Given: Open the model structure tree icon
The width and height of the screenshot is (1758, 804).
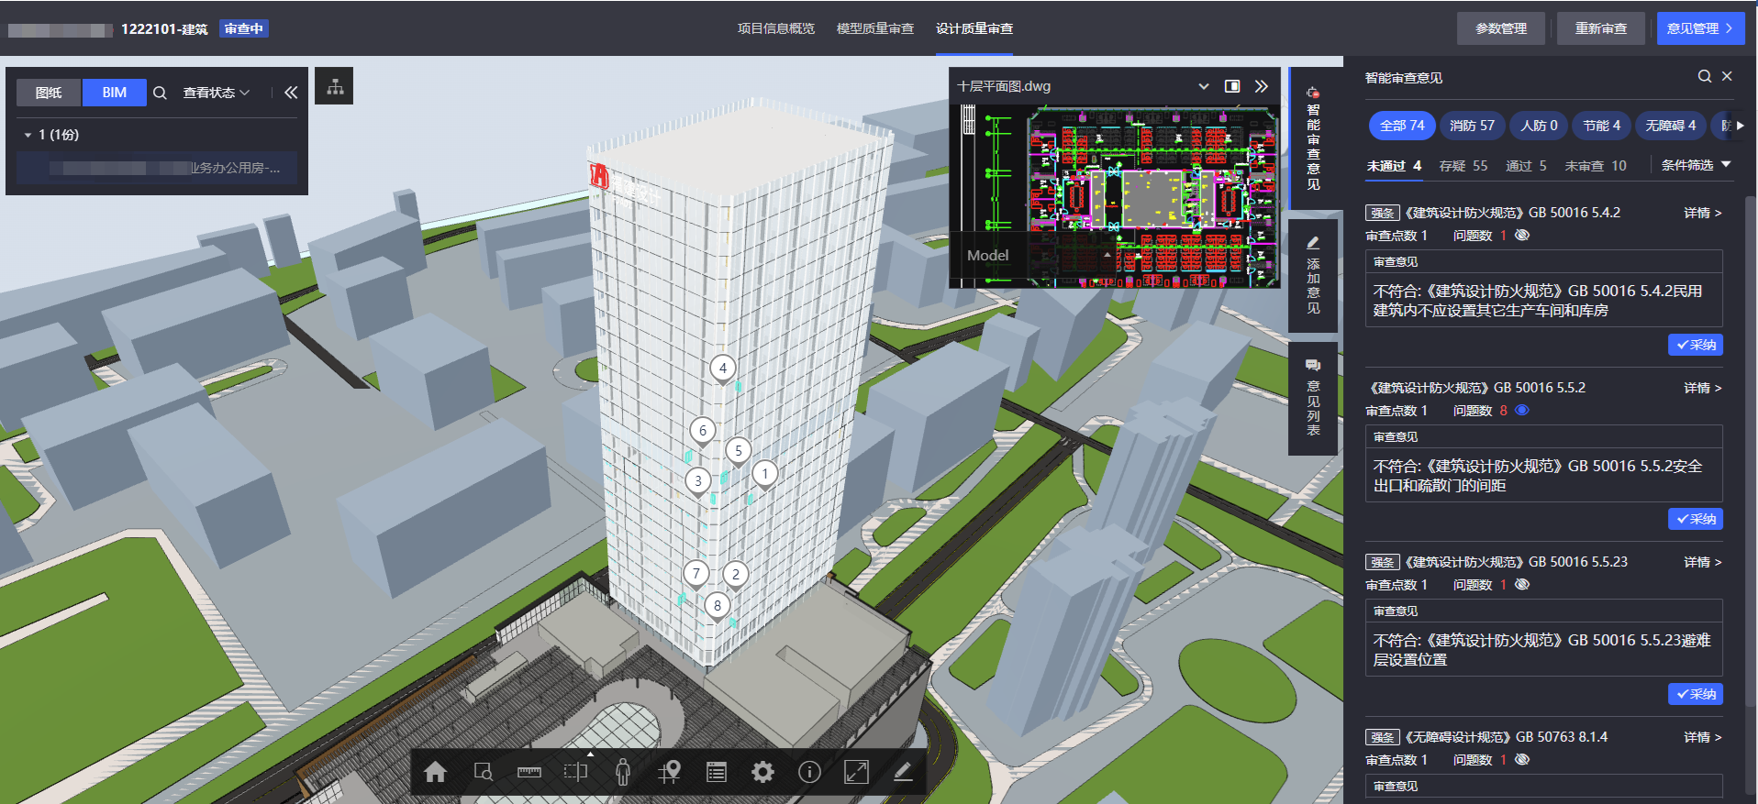Looking at the screenshot, I should (335, 87).
